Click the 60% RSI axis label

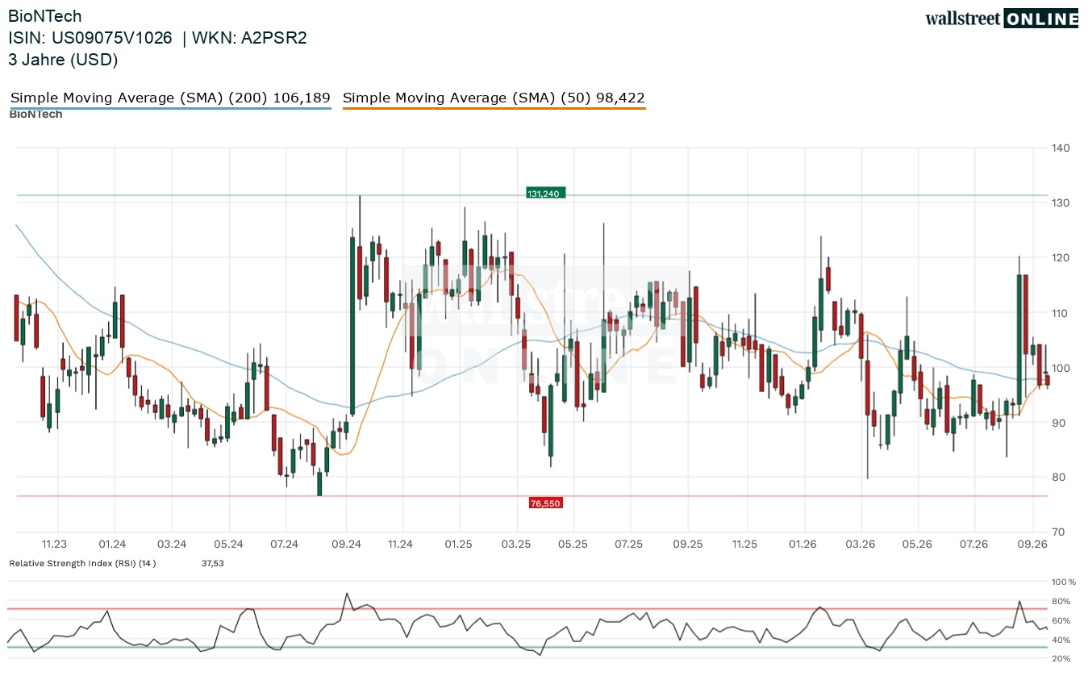point(1062,620)
